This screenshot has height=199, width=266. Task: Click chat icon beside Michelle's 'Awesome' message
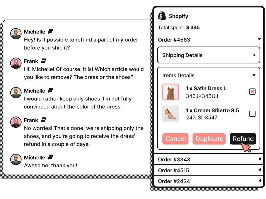click(x=50, y=157)
